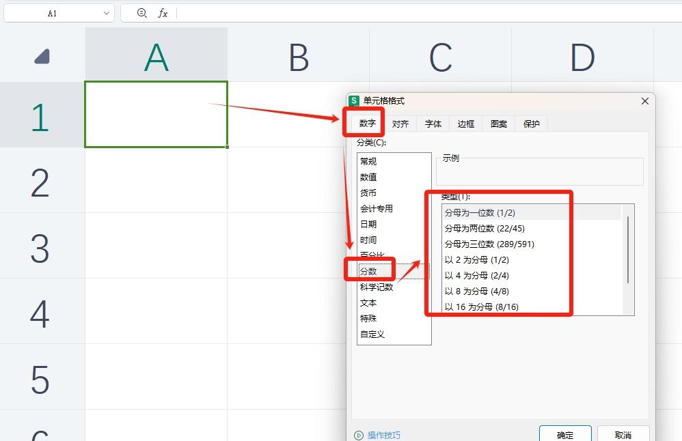Click into the formula bar input
The image size is (682, 441).
[428, 14]
